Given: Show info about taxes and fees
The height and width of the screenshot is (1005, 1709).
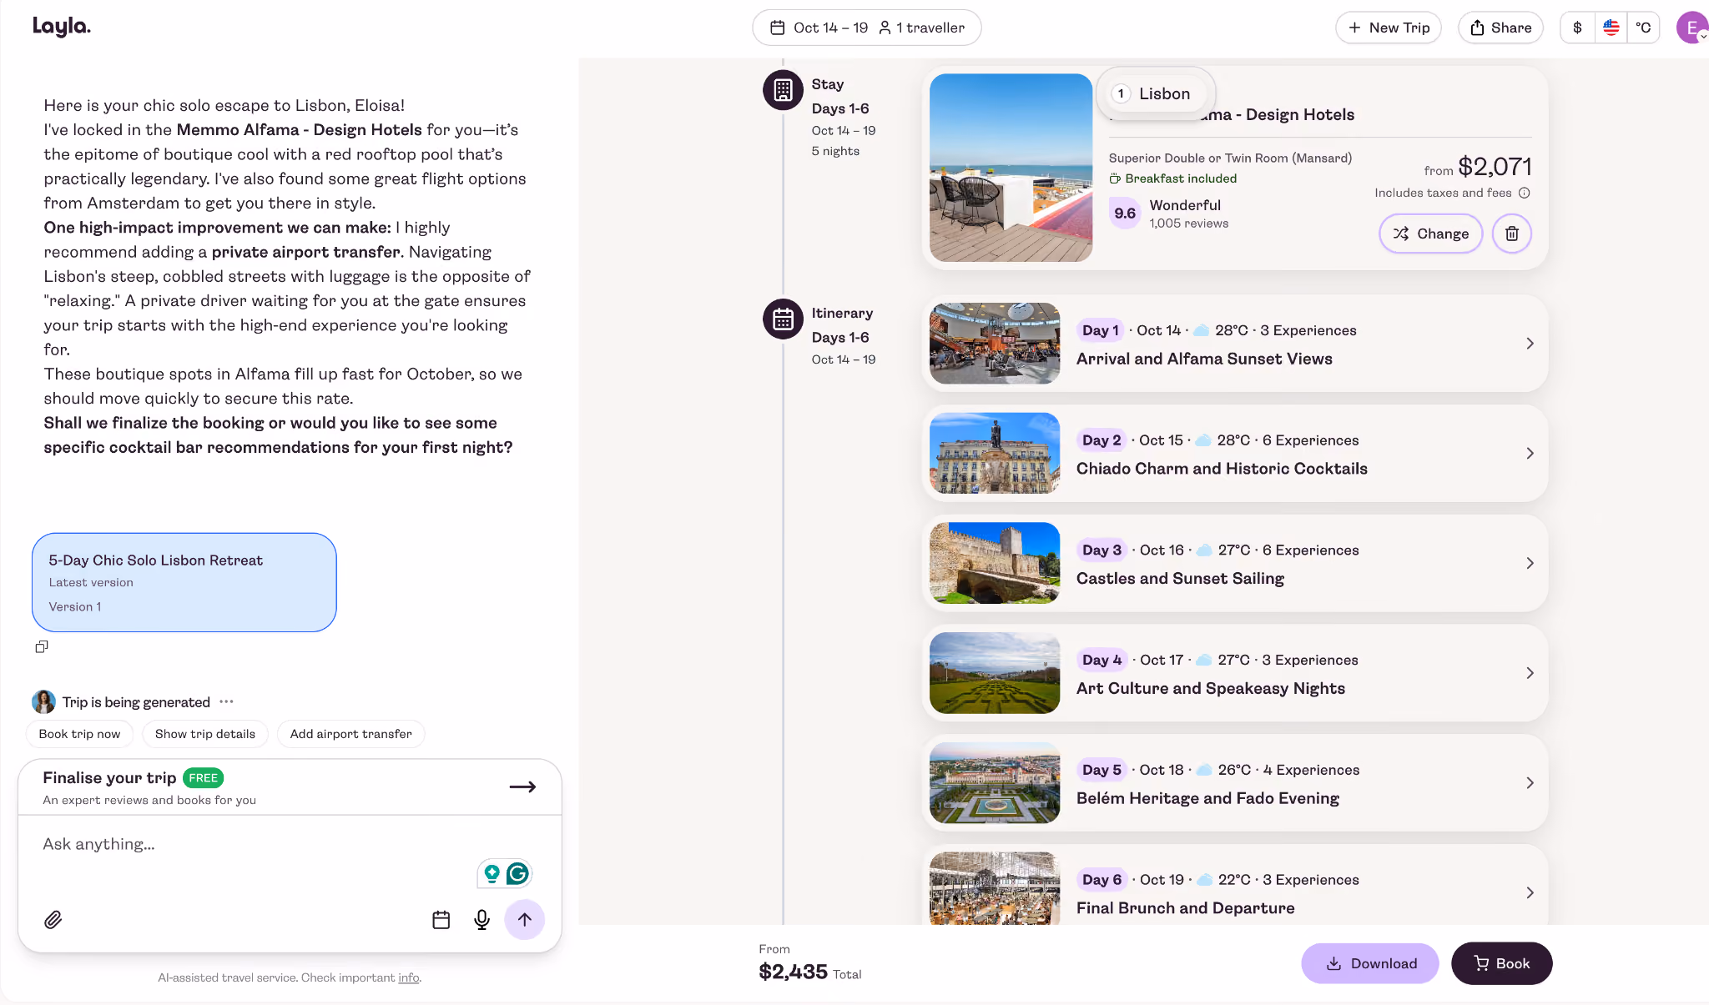Looking at the screenshot, I should pyautogui.click(x=1525, y=193).
